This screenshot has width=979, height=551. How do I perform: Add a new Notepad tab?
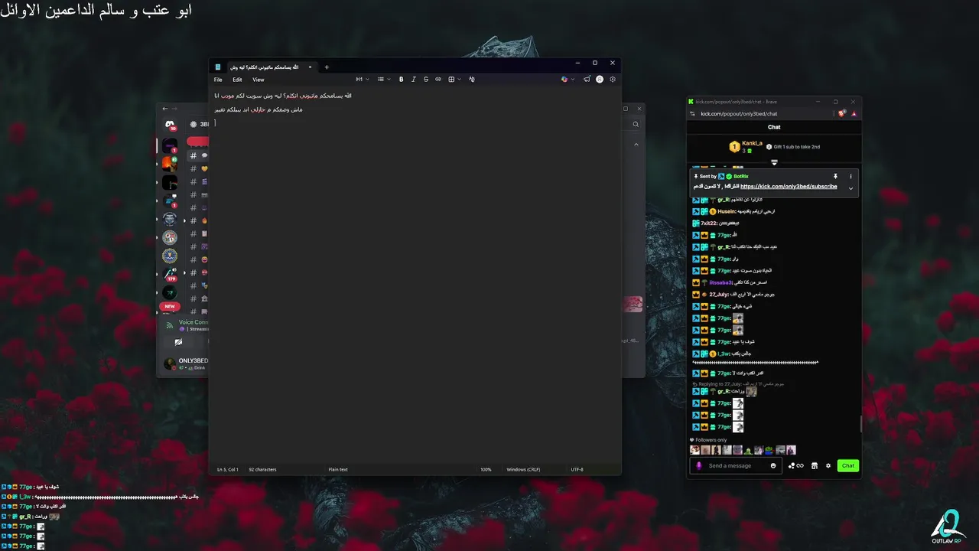[x=327, y=67]
